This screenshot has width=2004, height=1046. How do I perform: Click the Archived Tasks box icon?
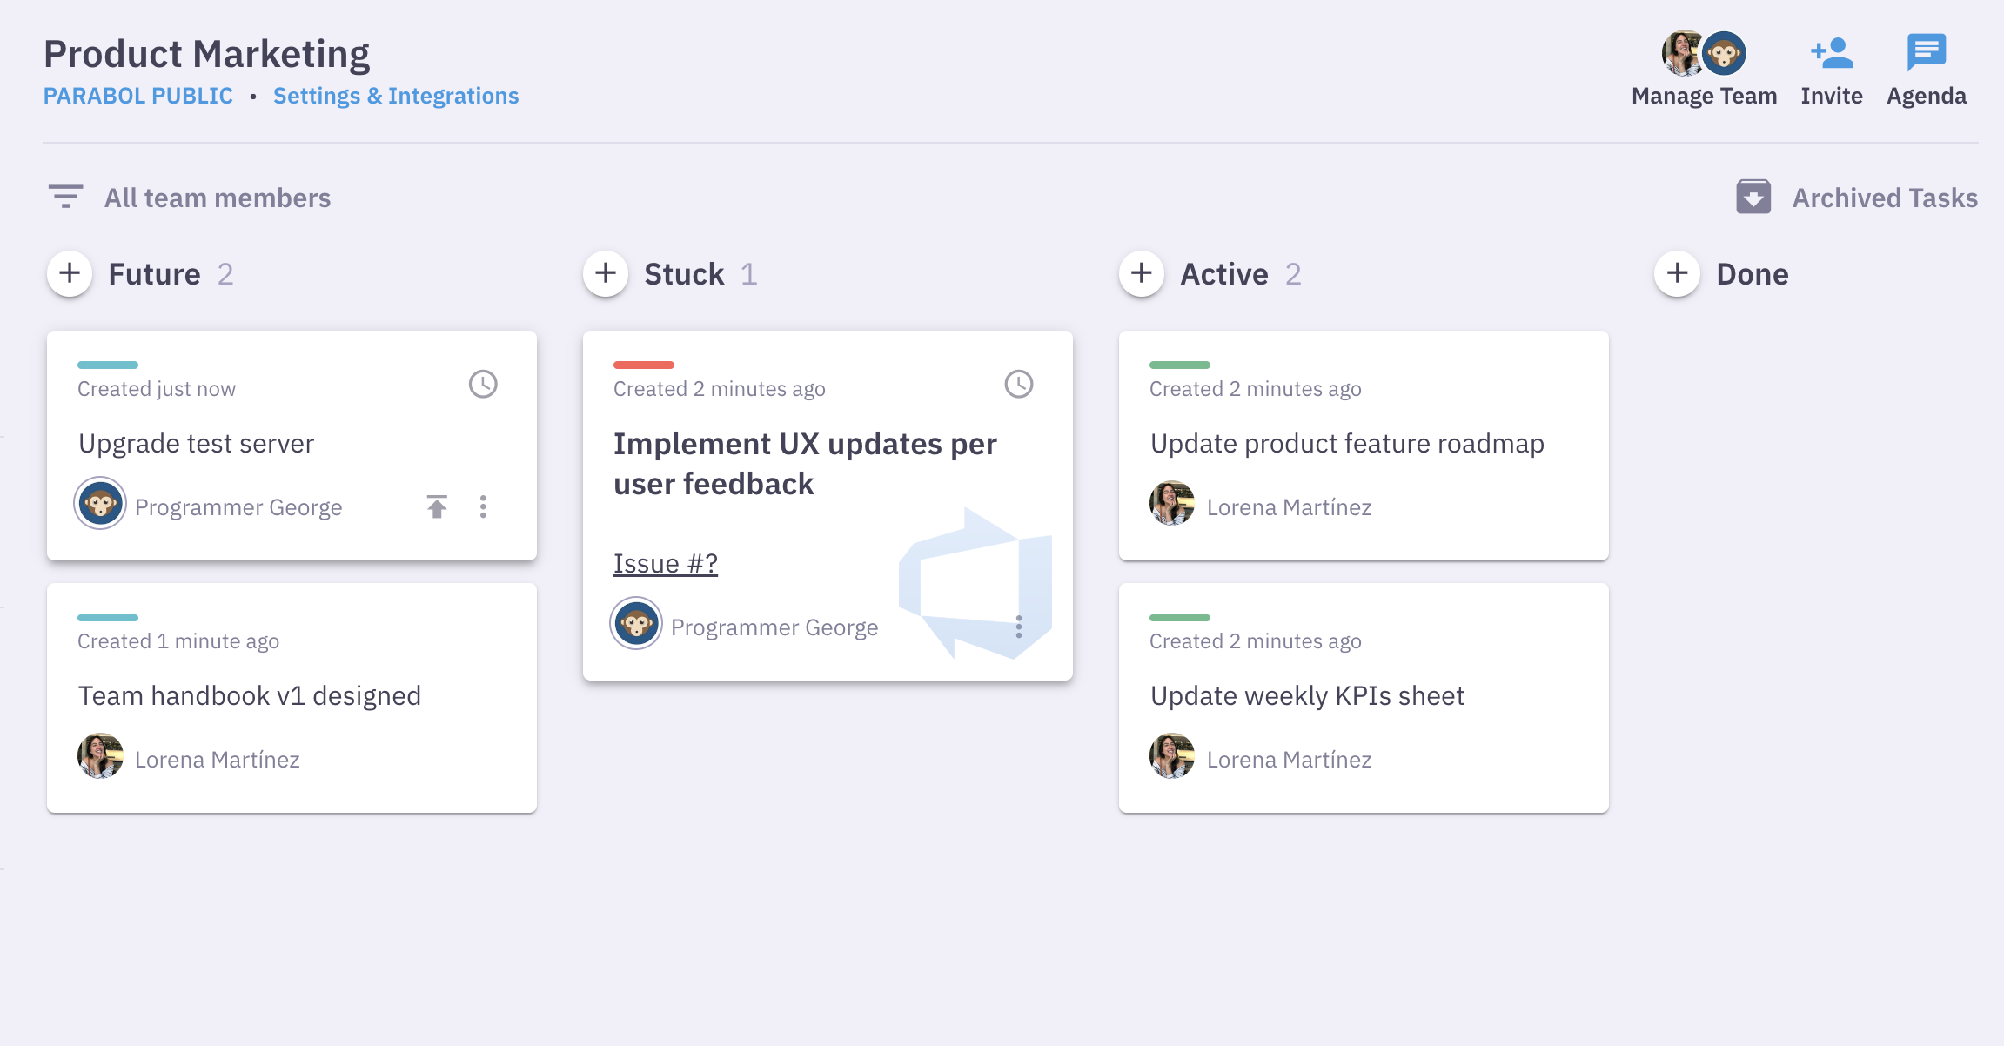1754,197
